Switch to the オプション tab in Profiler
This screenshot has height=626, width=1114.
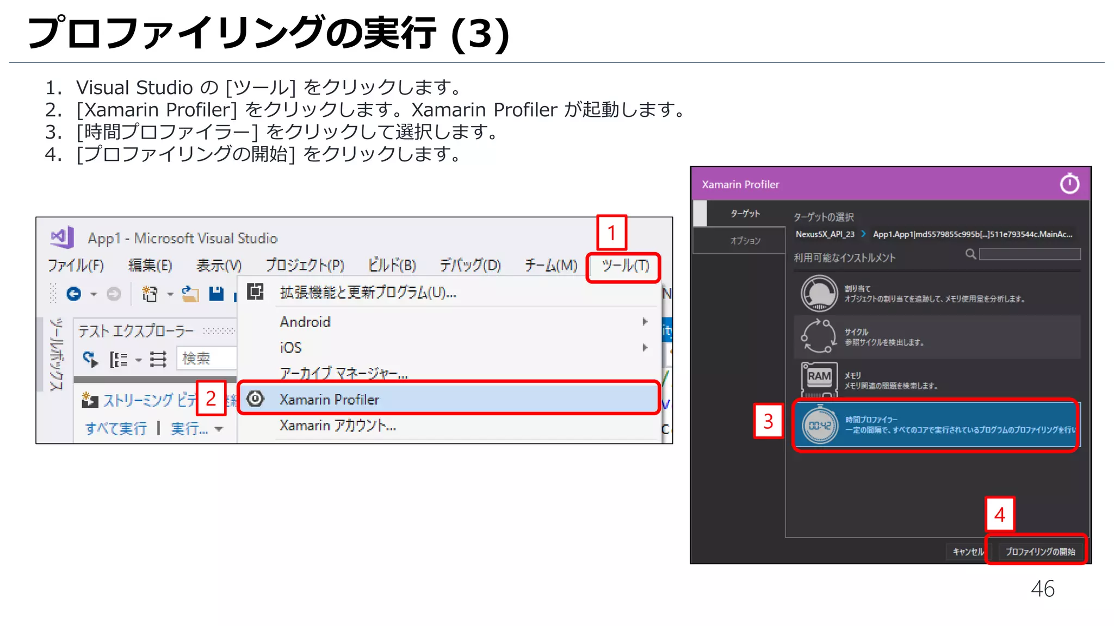(745, 240)
